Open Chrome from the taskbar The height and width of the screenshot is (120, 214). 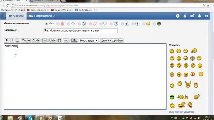39,118
